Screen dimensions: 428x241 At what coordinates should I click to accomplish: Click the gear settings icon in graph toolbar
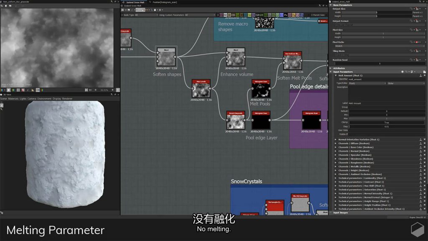pyautogui.click(x=160, y=10)
